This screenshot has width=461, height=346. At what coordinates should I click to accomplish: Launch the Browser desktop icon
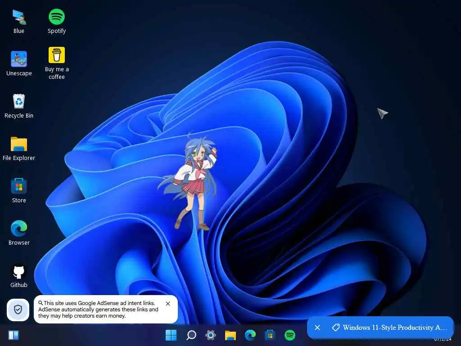pos(19,233)
